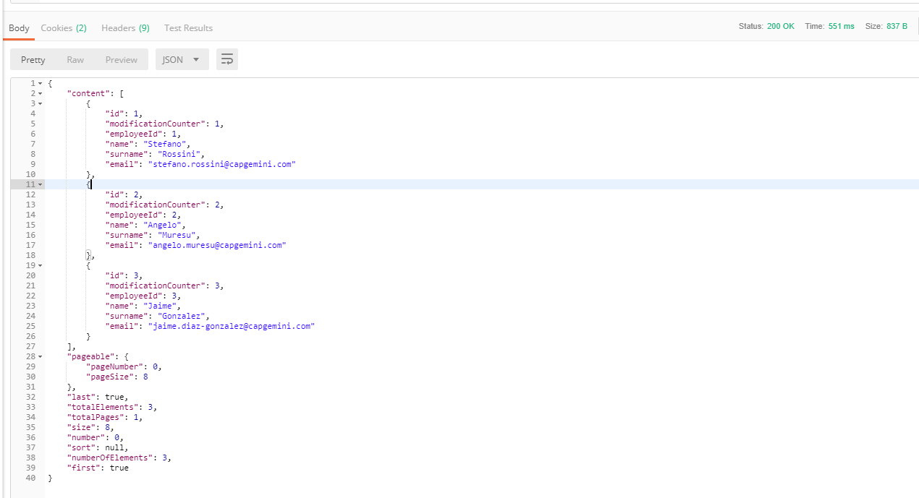
Task: Collapse first employee object at line 3
Action: [40, 104]
